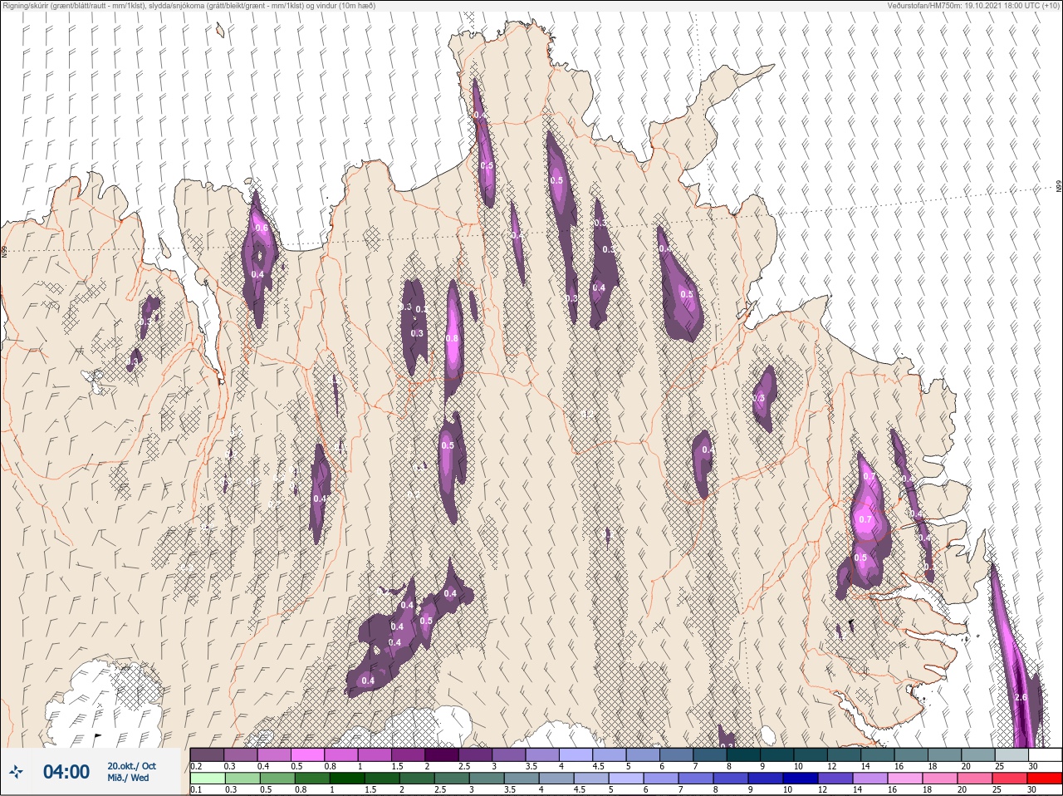Viewport: 1063px width, 796px height.
Task: Pick the light pink swatch labeled 16 in rain legend
Action: coord(905,779)
